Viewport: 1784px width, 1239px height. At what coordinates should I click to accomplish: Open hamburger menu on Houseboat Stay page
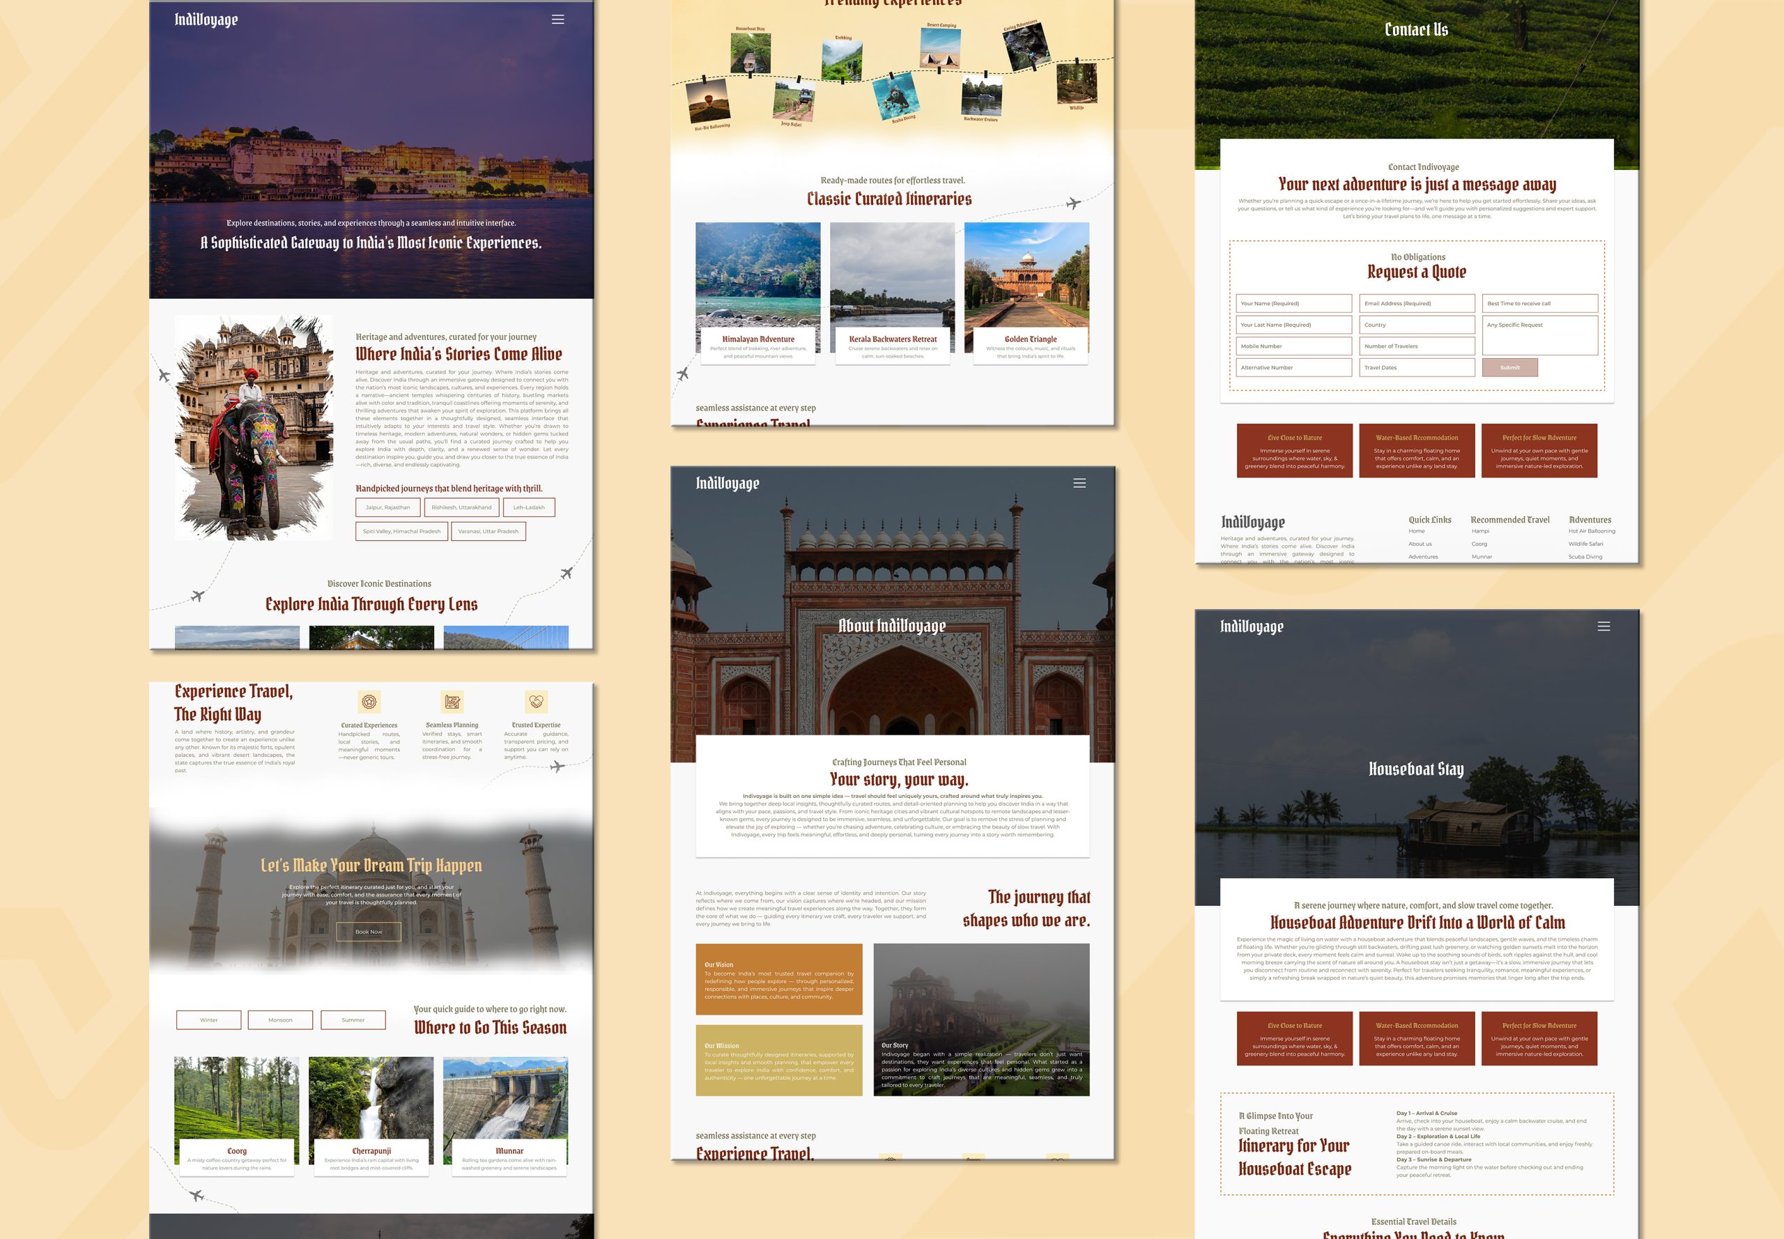[x=1603, y=626]
